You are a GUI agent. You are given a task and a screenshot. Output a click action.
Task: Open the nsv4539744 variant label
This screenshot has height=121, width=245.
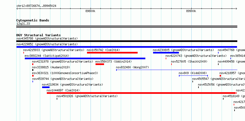(x=63, y=79)
